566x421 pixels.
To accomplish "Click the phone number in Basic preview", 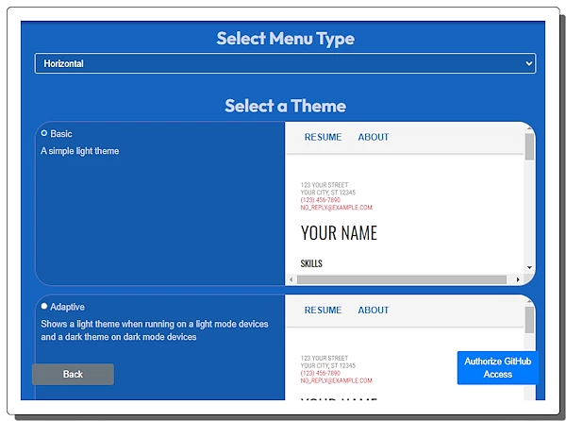I will [x=320, y=199].
